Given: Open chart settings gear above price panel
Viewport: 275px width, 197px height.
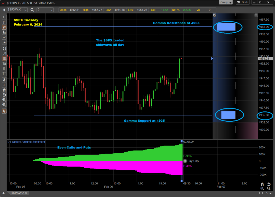Looking at the screenshot, I should pos(214,15).
